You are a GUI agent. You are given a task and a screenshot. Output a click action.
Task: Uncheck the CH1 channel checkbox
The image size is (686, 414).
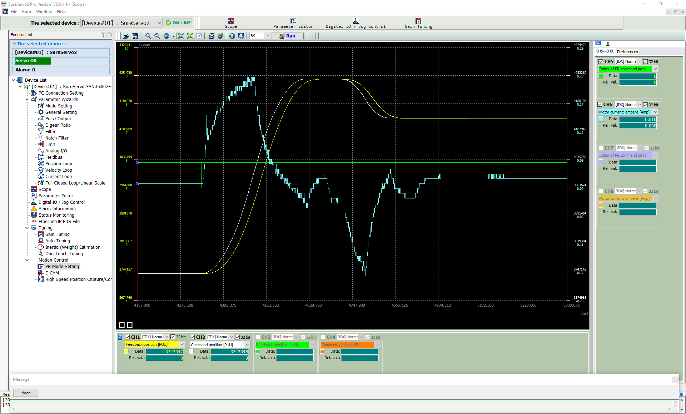pos(128,337)
